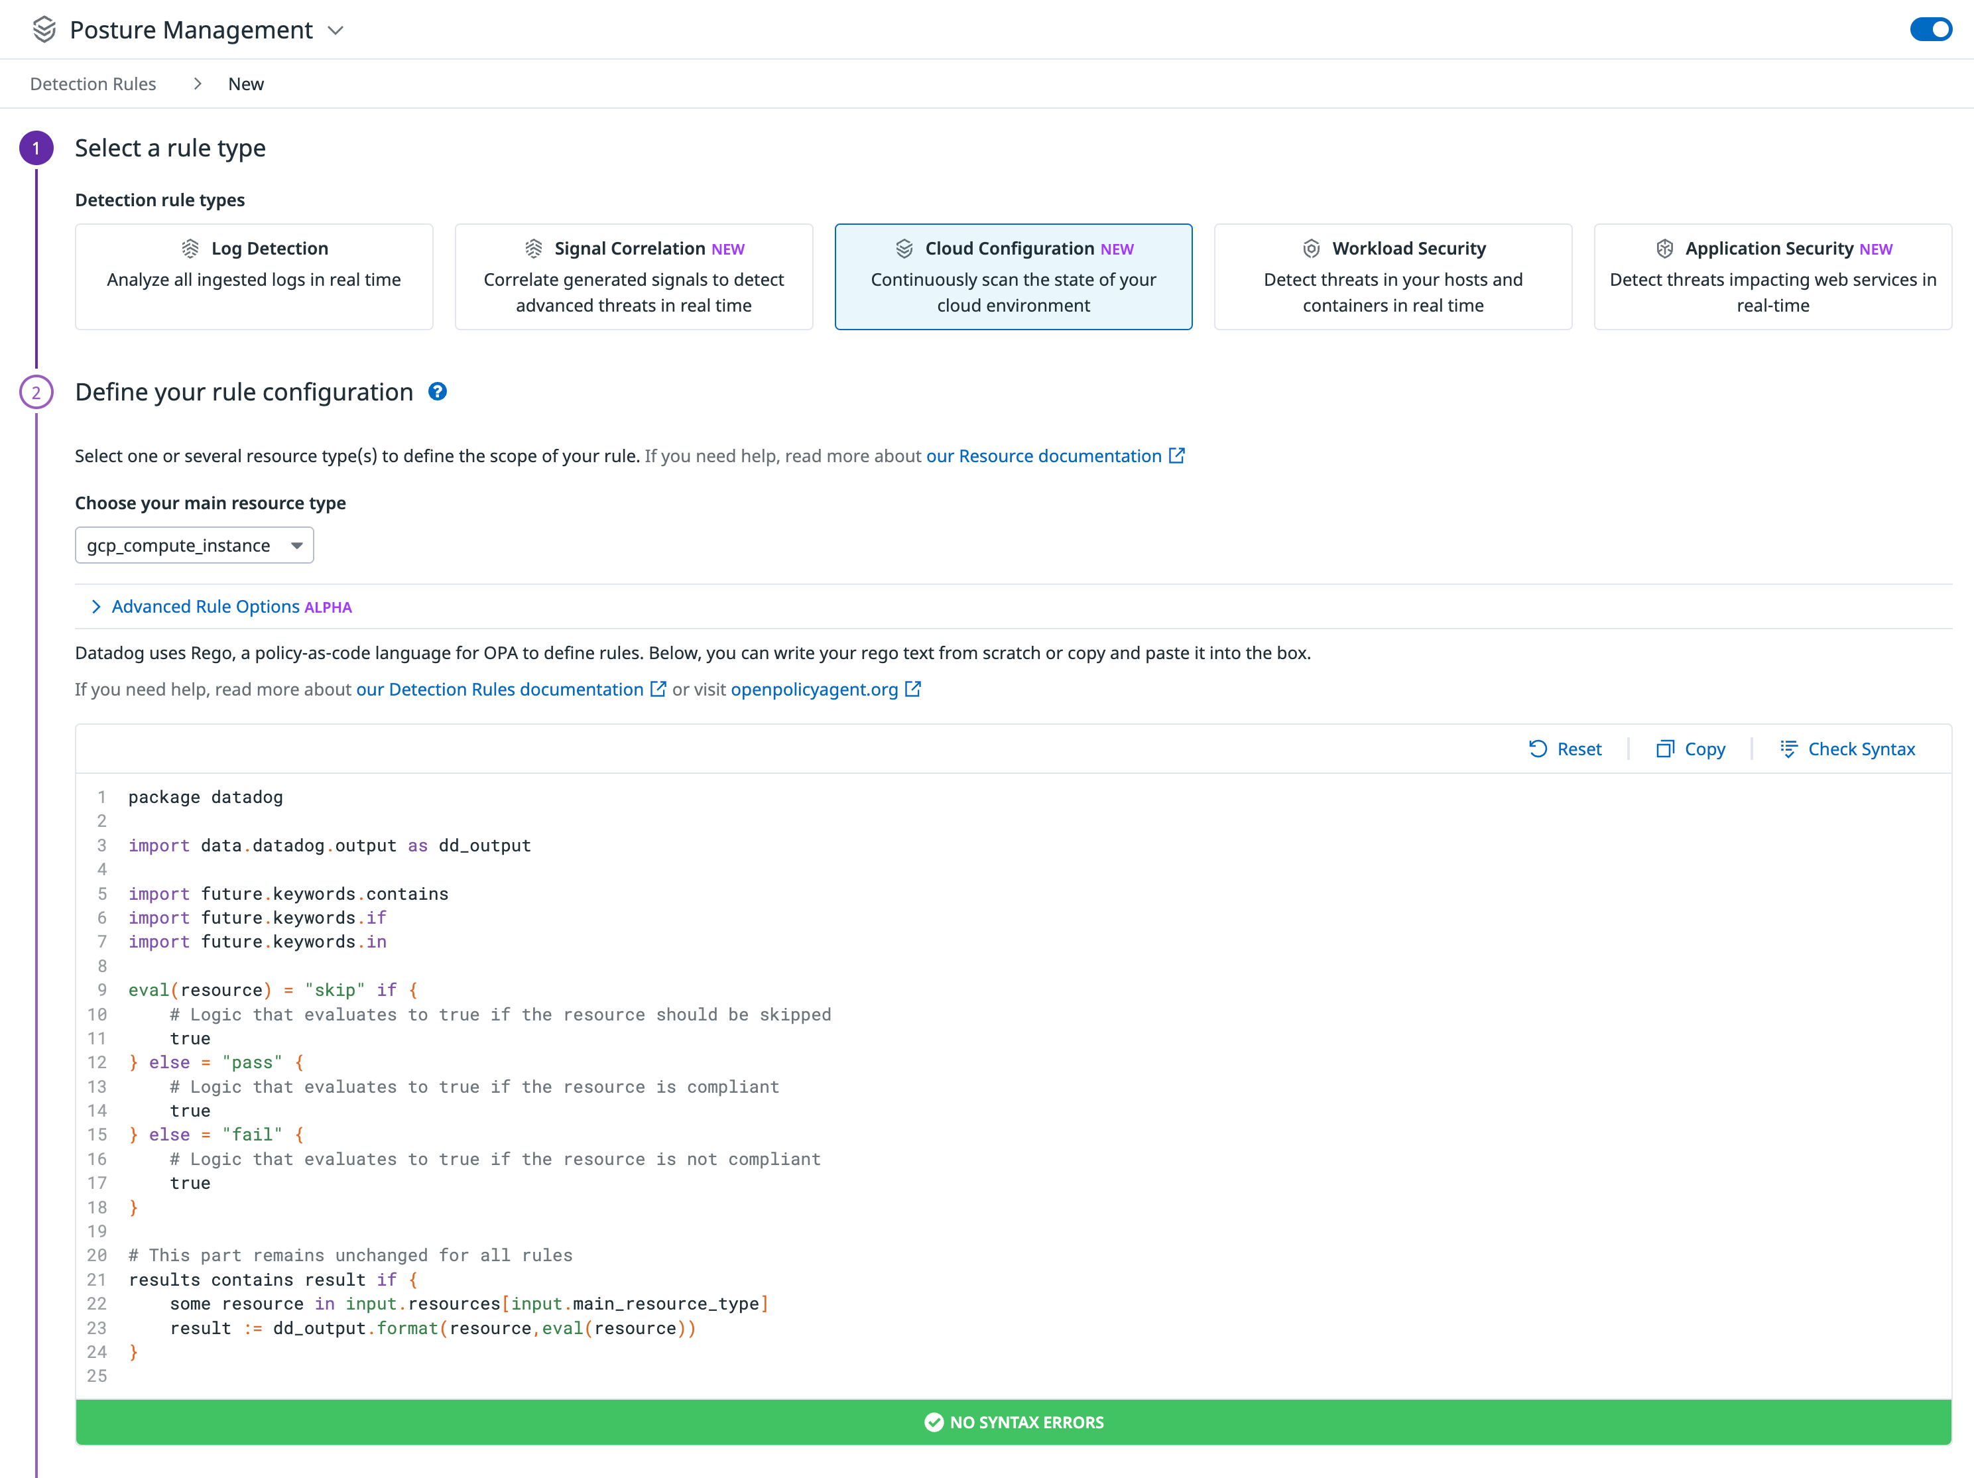Click the checkmark icon in syntax banner

coord(934,1422)
